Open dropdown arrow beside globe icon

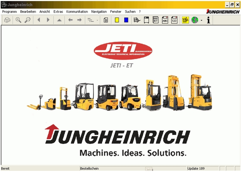202,20
